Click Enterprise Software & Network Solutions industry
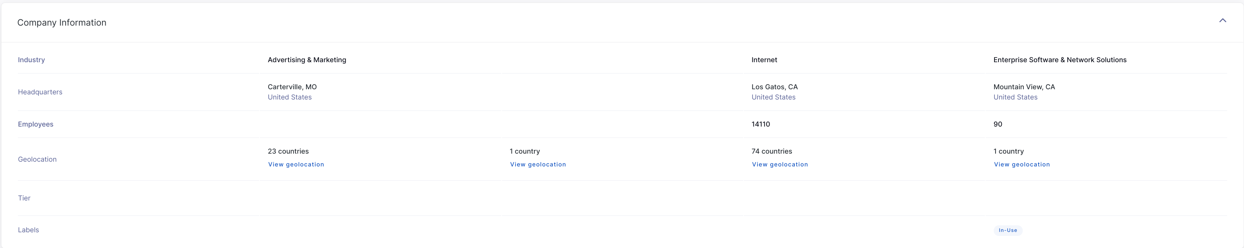The height and width of the screenshot is (248, 1244). point(1059,60)
